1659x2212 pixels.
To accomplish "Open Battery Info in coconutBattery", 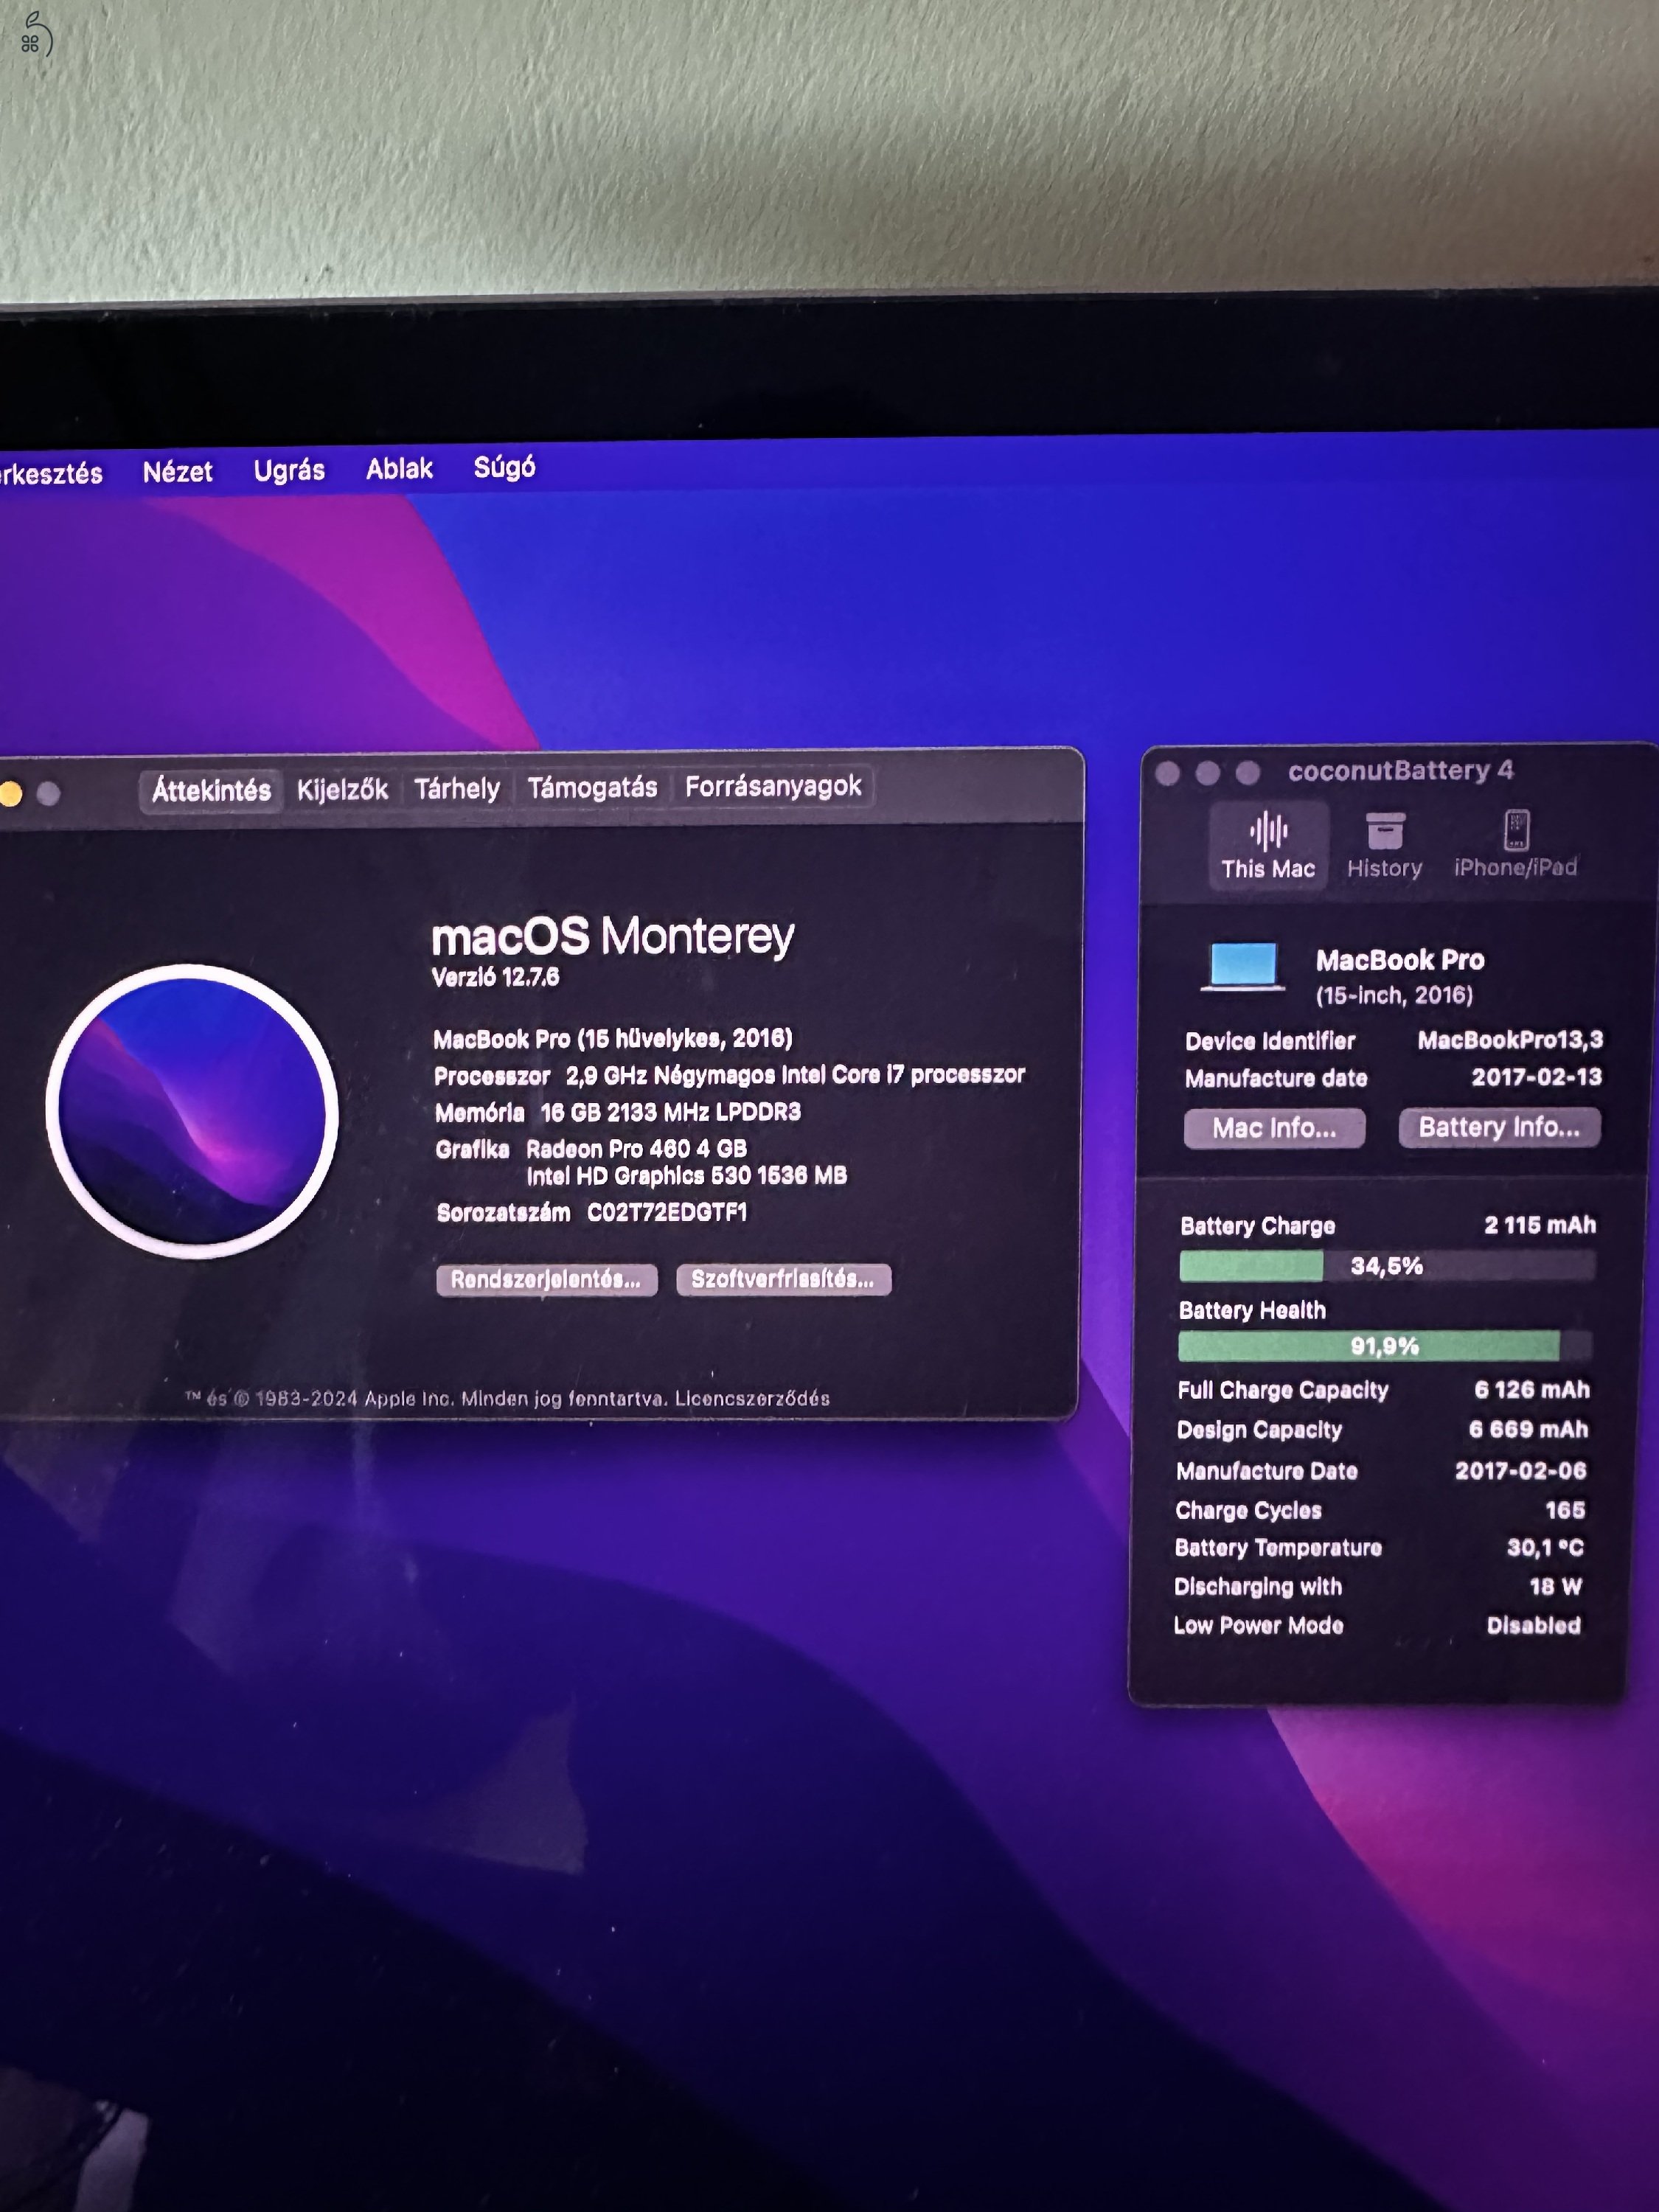I will [x=1499, y=1128].
